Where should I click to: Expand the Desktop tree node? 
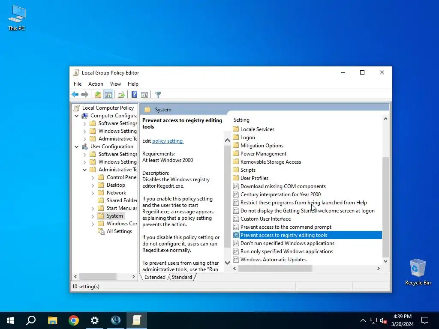[93, 185]
